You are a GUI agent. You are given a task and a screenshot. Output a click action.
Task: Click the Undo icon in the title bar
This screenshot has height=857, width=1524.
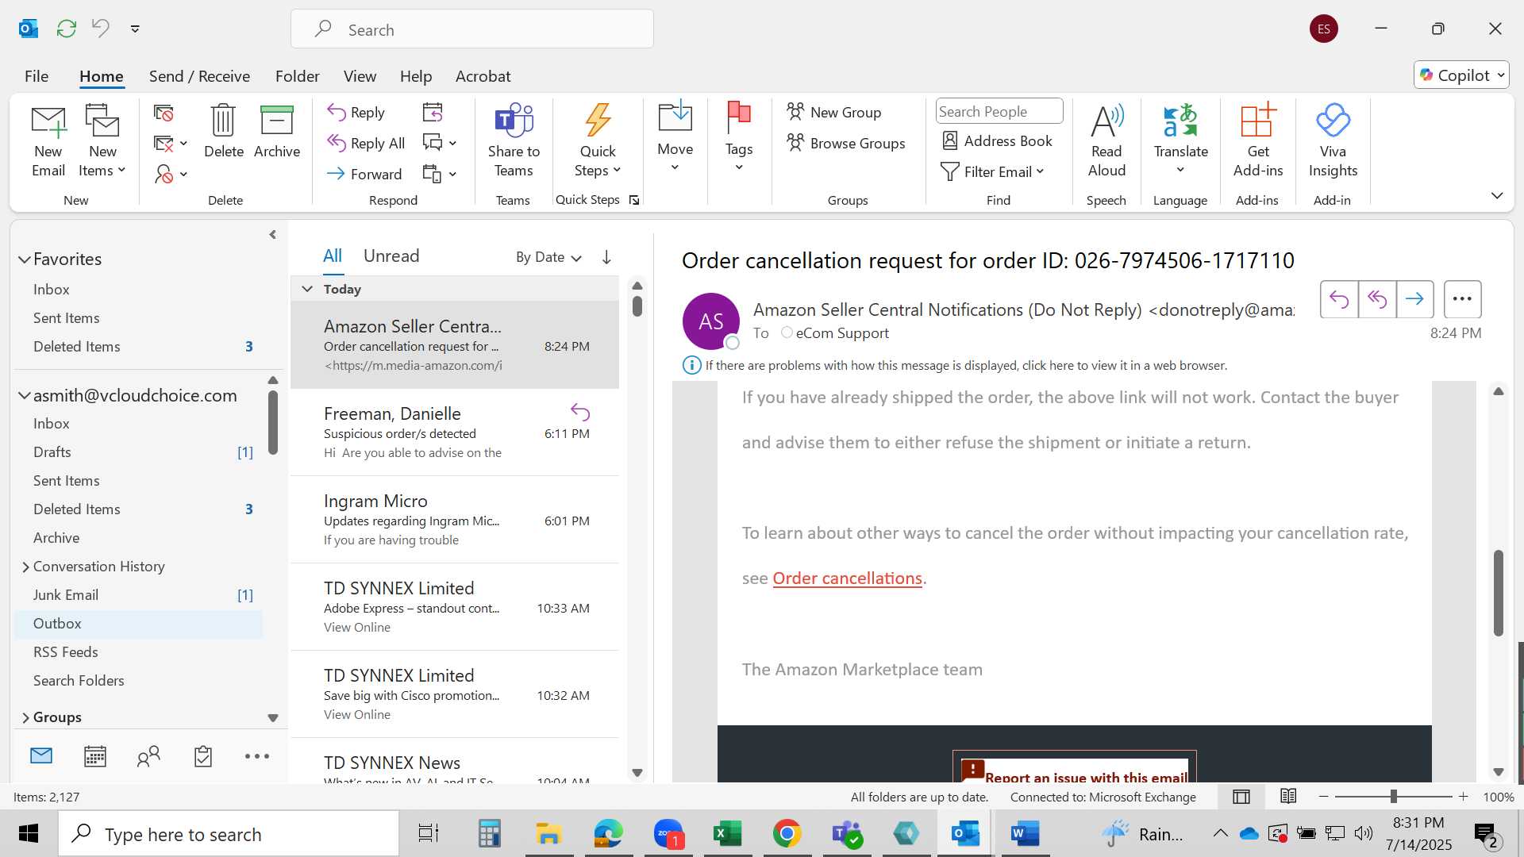click(101, 29)
